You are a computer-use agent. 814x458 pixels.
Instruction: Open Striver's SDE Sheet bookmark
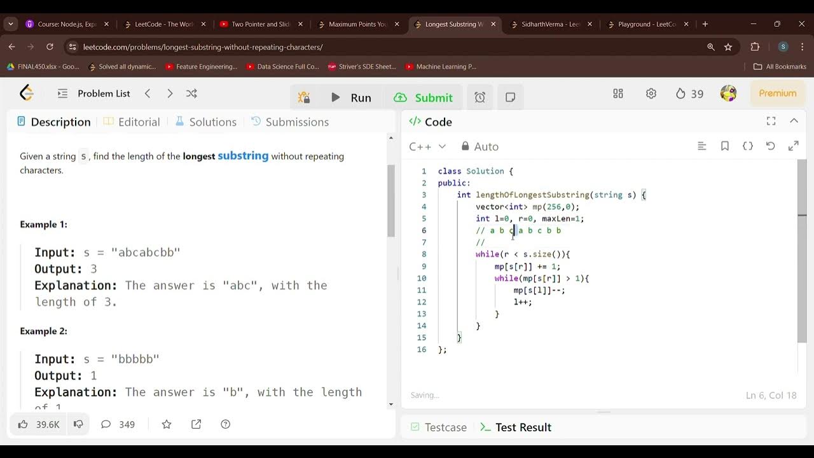pyautogui.click(x=361, y=67)
